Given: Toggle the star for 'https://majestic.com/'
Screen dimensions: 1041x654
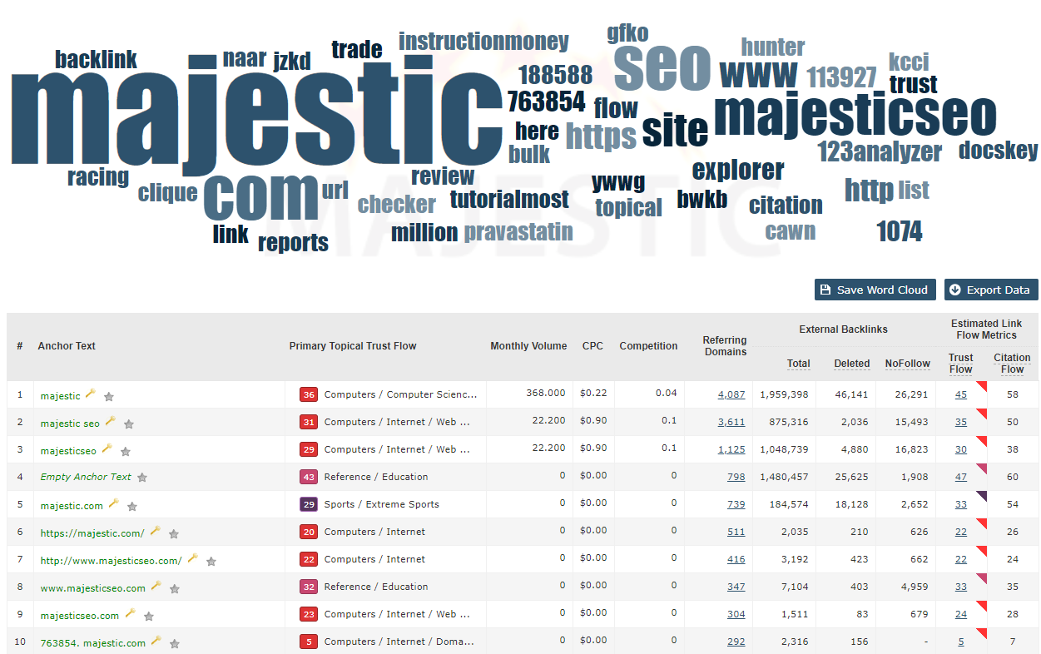Looking at the screenshot, I should click(x=174, y=533).
